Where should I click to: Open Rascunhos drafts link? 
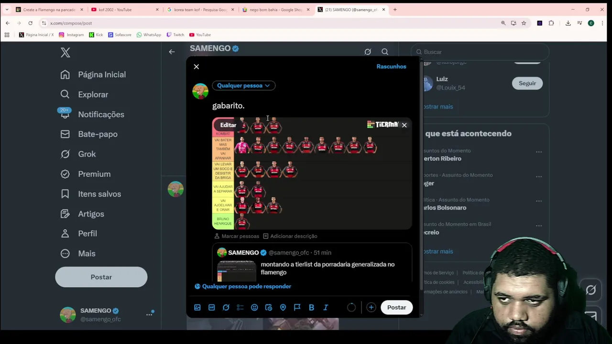coord(391,66)
